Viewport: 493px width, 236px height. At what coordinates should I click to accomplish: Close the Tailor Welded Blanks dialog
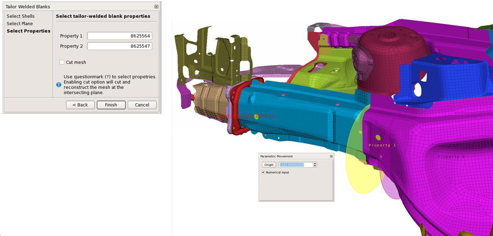point(156,7)
